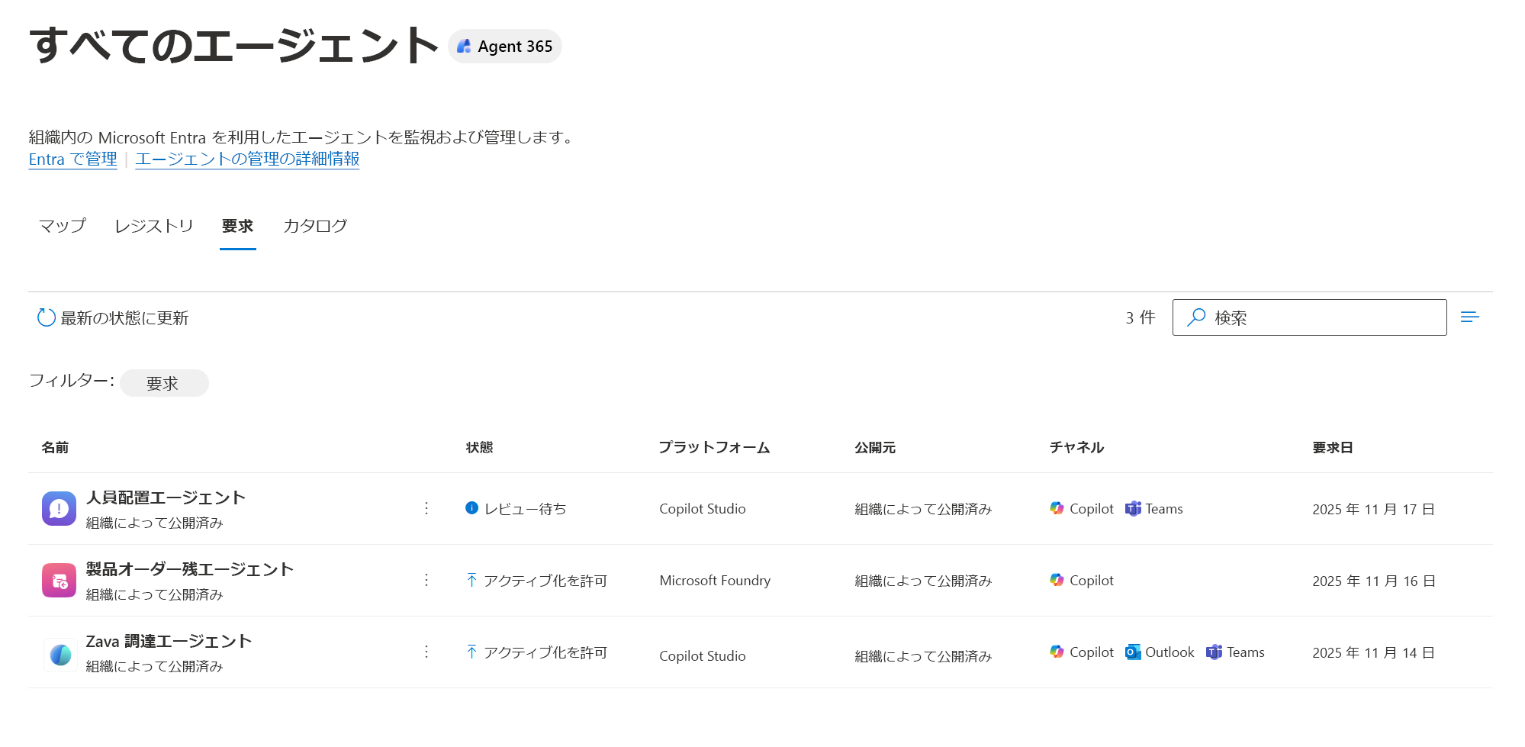Image resolution: width=1525 pixels, height=747 pixels.
Task: Click the refresh icon next to 最新の状態に更新
Action: [x=47, y=317]
